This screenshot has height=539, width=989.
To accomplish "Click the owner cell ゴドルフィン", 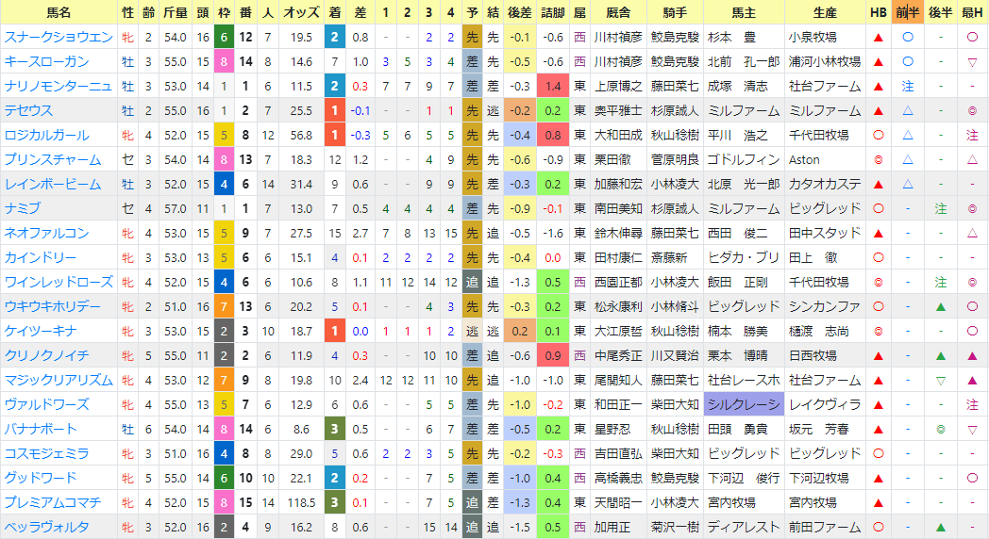I will pyautogui.click(x=744, y=160).
